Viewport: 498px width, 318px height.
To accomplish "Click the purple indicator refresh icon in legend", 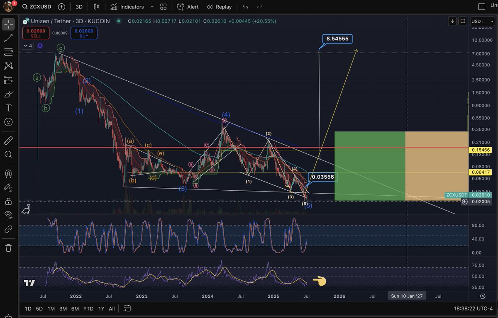I will coord(40,46).
